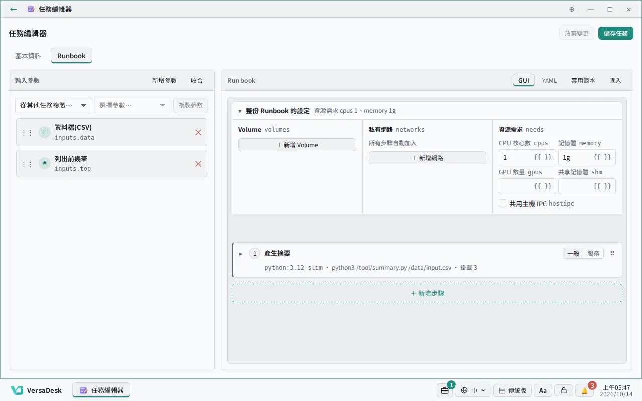Insert template braces in CPU 核心數 field
The image size is (642, 401).
[543, 157]
